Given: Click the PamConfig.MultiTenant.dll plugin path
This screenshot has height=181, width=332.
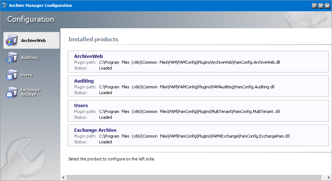Looking at the screenshot, I should pos(189,111).
